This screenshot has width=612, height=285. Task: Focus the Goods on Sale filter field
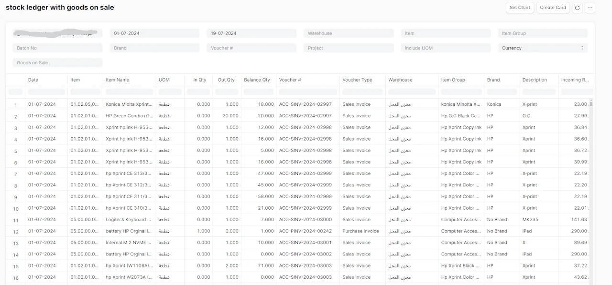(57, 63)
